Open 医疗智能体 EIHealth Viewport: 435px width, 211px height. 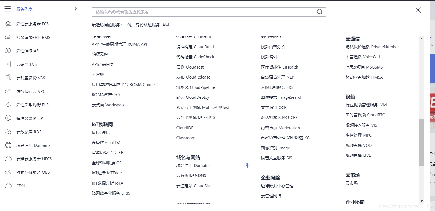pos(280,67)
